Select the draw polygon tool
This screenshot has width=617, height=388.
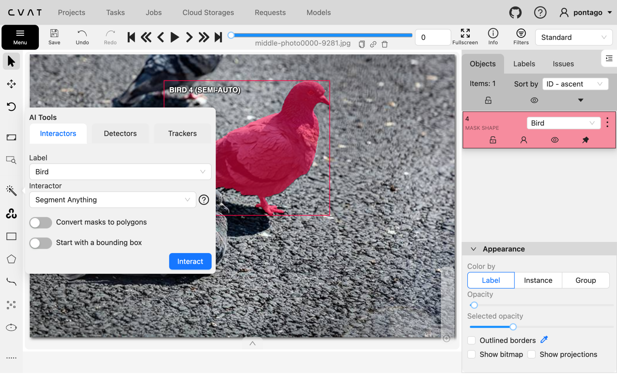click(x=11, y=259)
